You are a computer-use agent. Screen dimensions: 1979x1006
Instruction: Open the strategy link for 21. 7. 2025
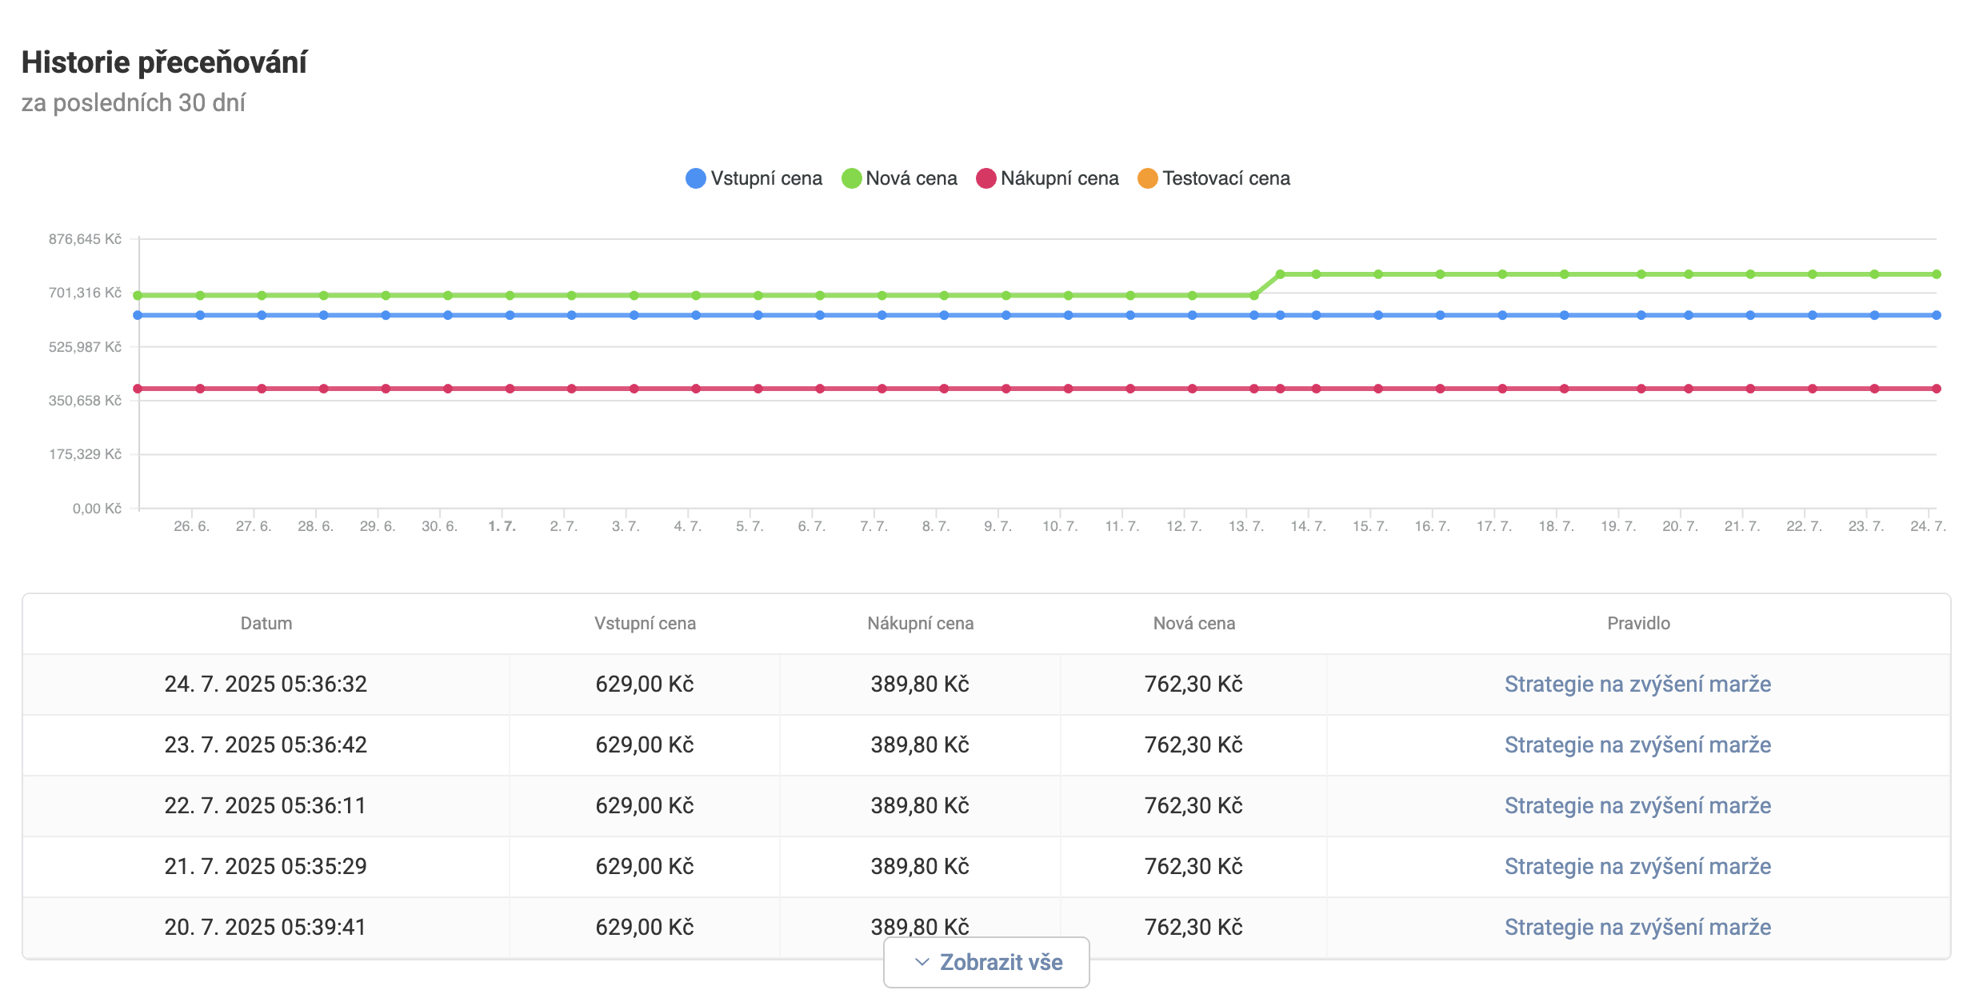coord(1637,866)
